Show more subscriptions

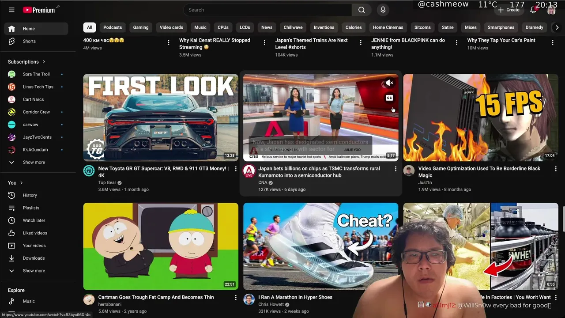click(x=36, y=162)
